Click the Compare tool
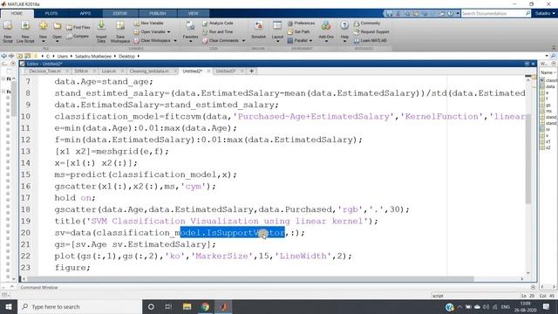 click(x=78, y=37)
